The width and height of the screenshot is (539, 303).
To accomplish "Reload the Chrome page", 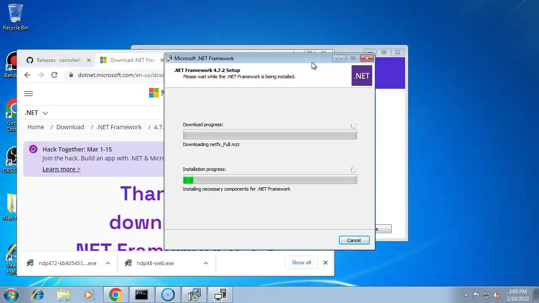I will pos(54,75).
